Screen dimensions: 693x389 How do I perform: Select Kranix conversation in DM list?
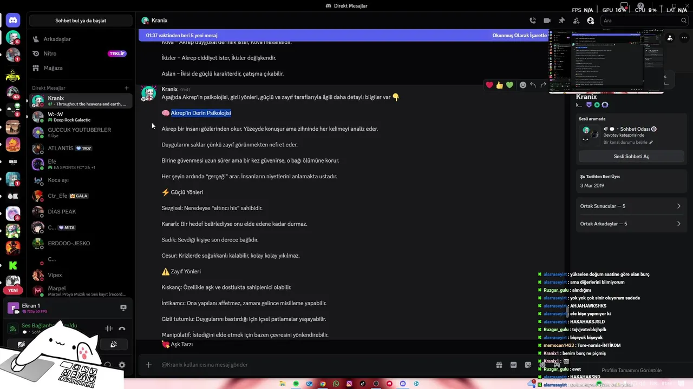tap(81, 101)
